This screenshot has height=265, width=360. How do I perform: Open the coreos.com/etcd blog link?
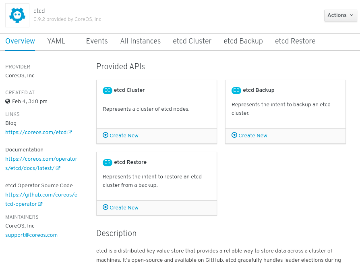(x=35, y=132)
